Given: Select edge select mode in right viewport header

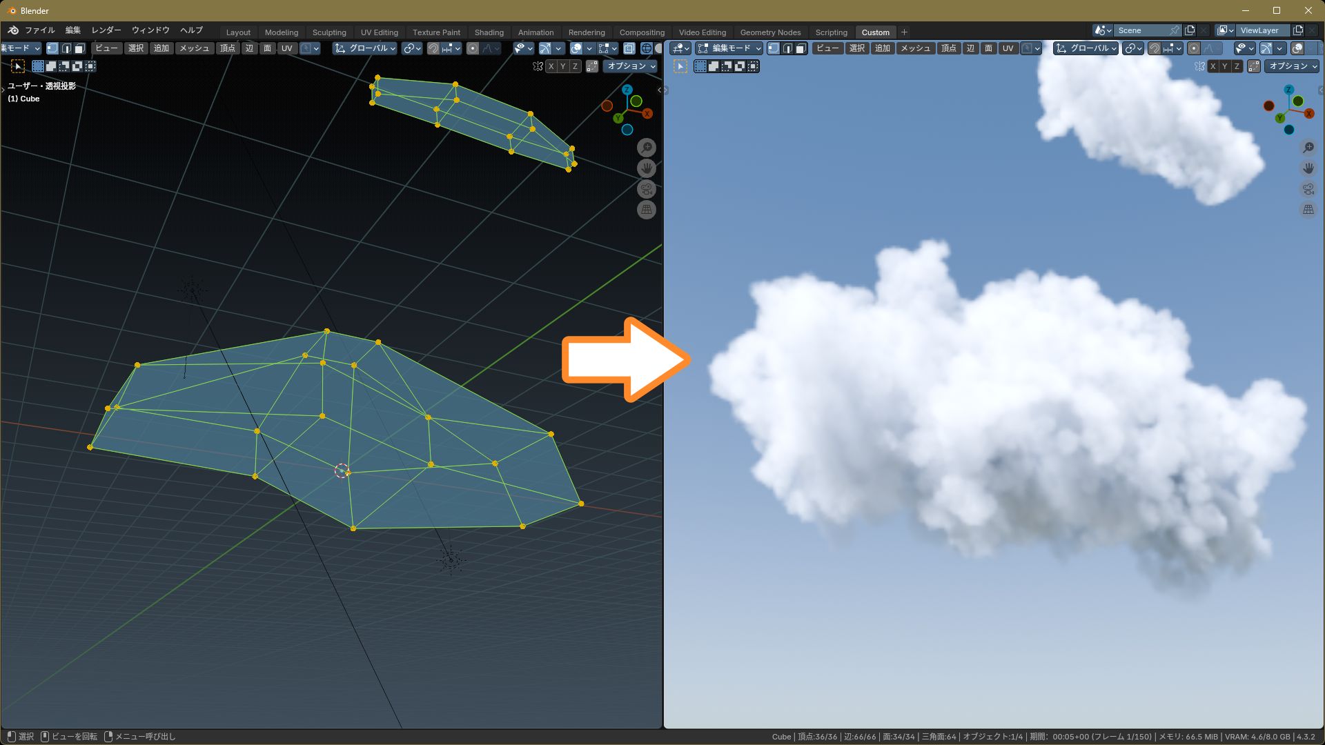Looking at the screenshot, I should point(787,48).
